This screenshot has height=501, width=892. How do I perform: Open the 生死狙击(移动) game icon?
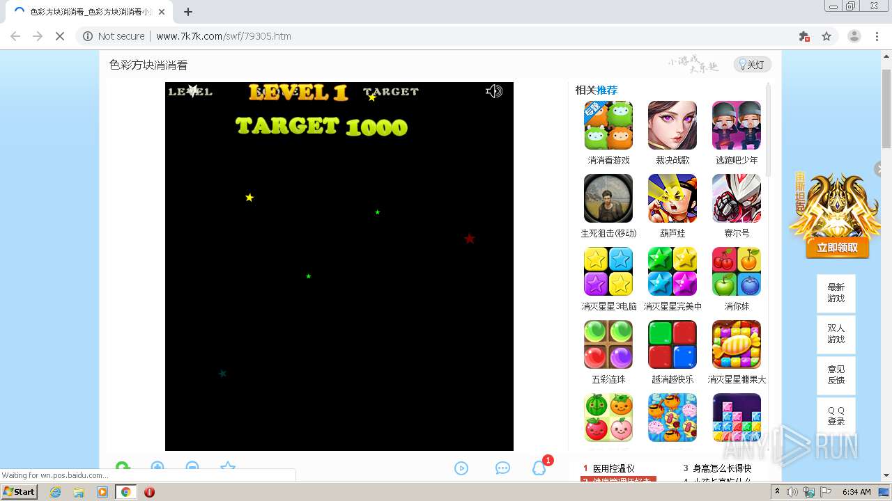608,198
